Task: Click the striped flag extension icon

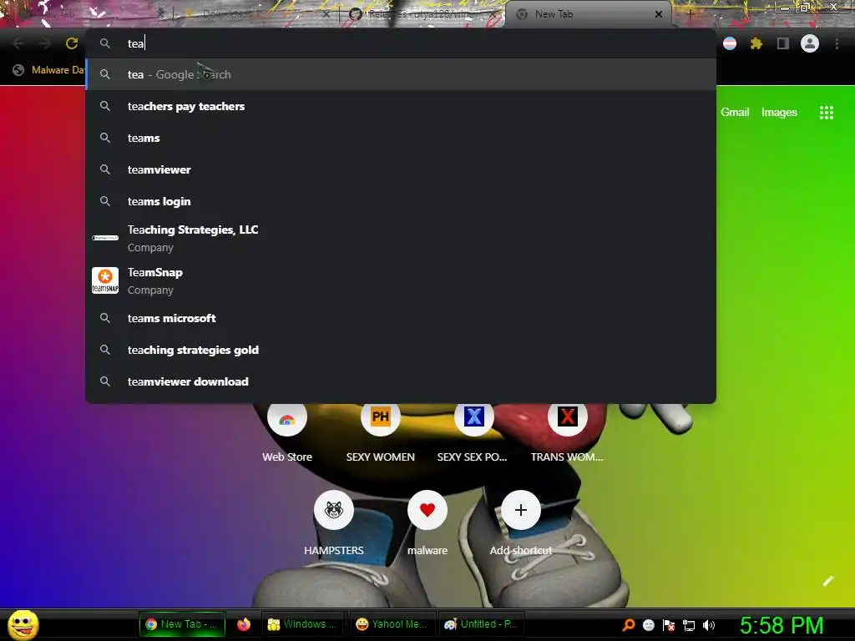Action: pos(730,43)
